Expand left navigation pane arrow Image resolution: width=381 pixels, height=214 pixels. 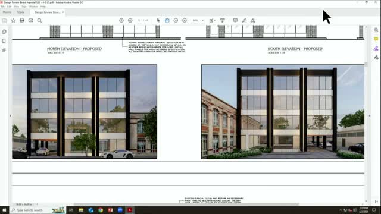(11, 116)
